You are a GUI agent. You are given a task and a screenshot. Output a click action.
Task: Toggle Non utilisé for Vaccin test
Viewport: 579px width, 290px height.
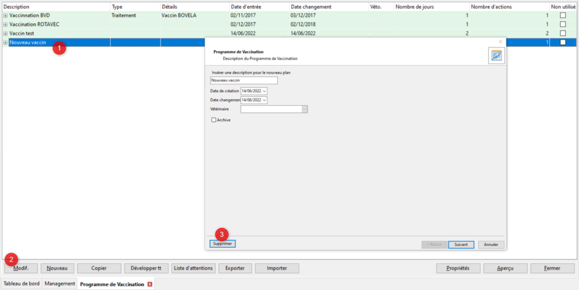coord(562,34)
